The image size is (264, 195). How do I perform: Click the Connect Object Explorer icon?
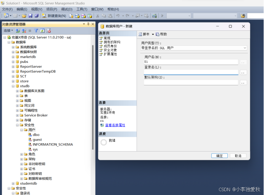(18, 31)
